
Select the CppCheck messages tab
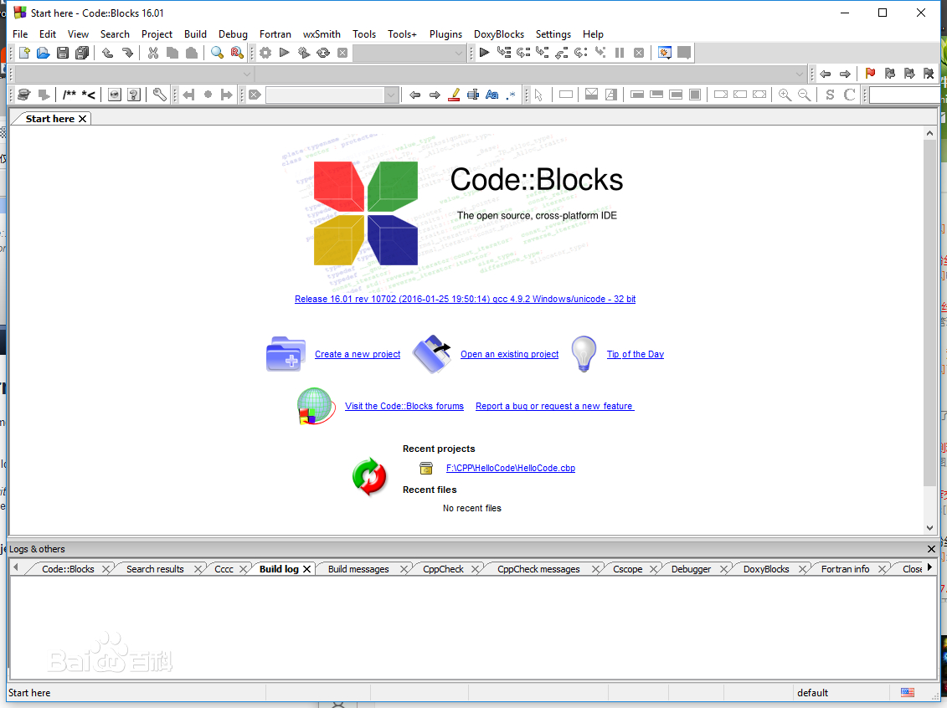(x=538, y=569)
